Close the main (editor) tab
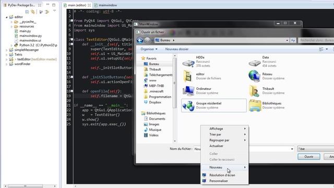Viewport: 334px width, 188px height. (89, 5)
